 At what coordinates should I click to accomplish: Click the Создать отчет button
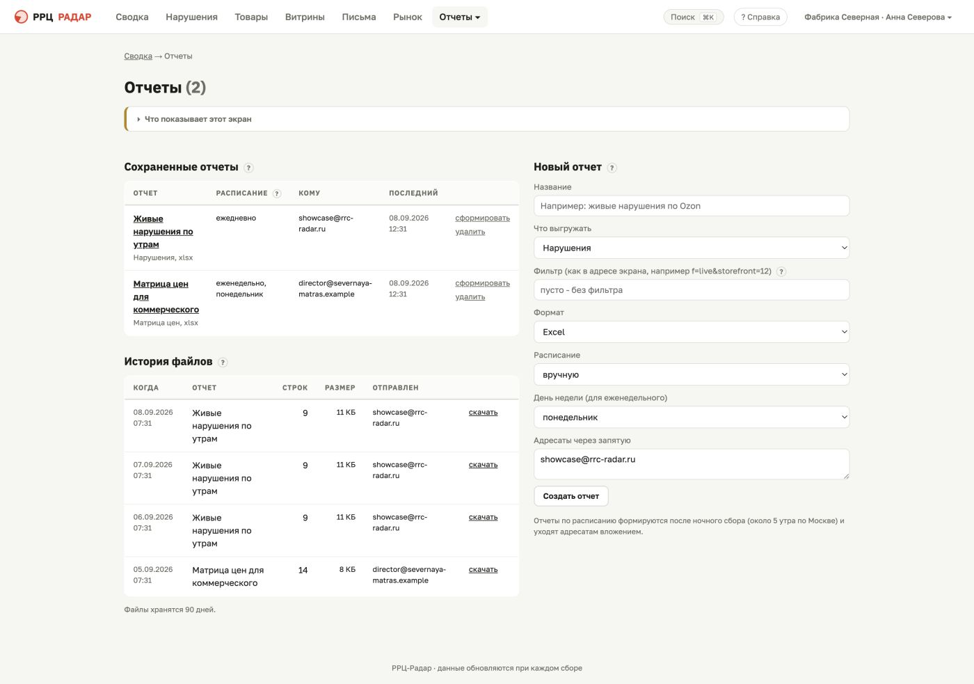[x=571, y=496]
